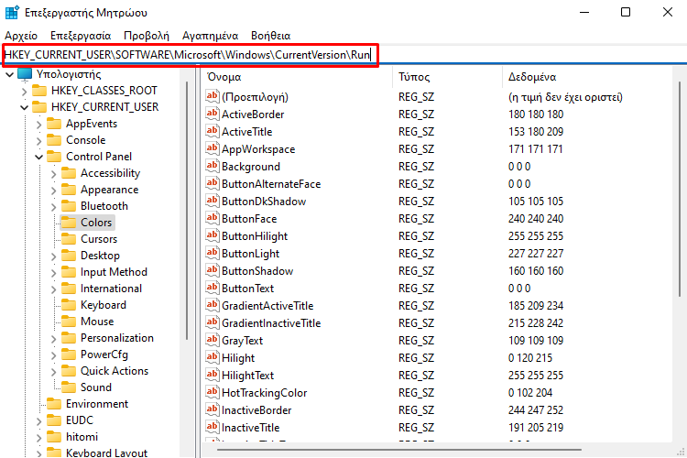Select the Quick Actions tree key
The image size is (687, 458).
(114, 371)
